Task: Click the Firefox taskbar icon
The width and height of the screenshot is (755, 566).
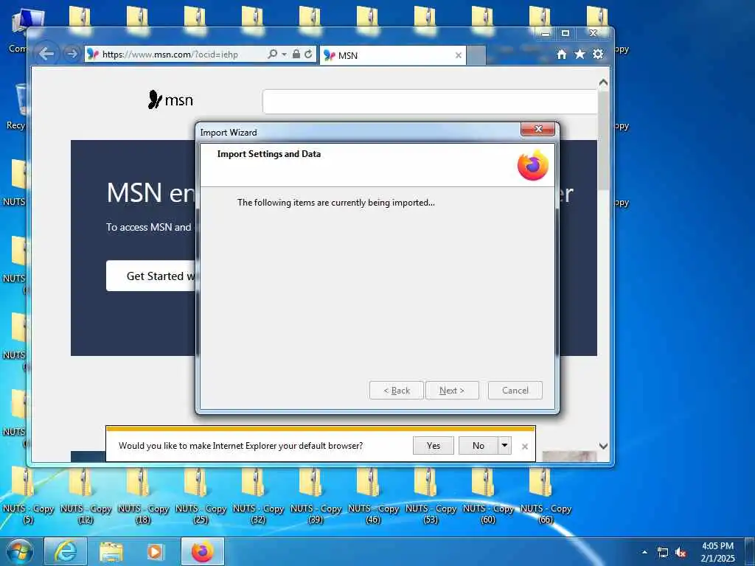Action: [202, 551]
